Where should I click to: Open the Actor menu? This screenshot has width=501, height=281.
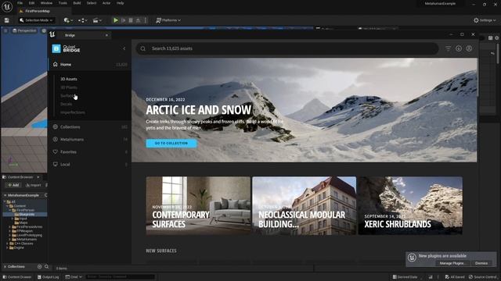point(106,3)
